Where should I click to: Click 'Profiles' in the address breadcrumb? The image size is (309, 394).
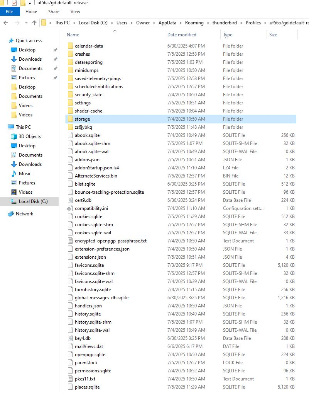pyautogui.click(x=253, y=22)
